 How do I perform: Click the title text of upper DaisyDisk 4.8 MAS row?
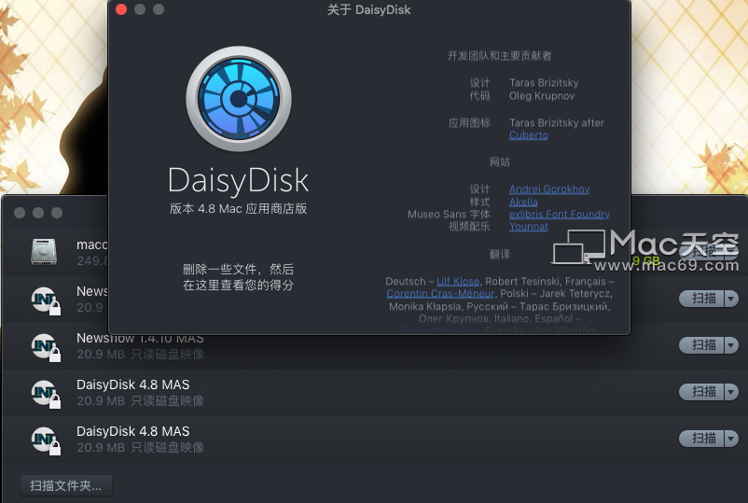point(133,384)
